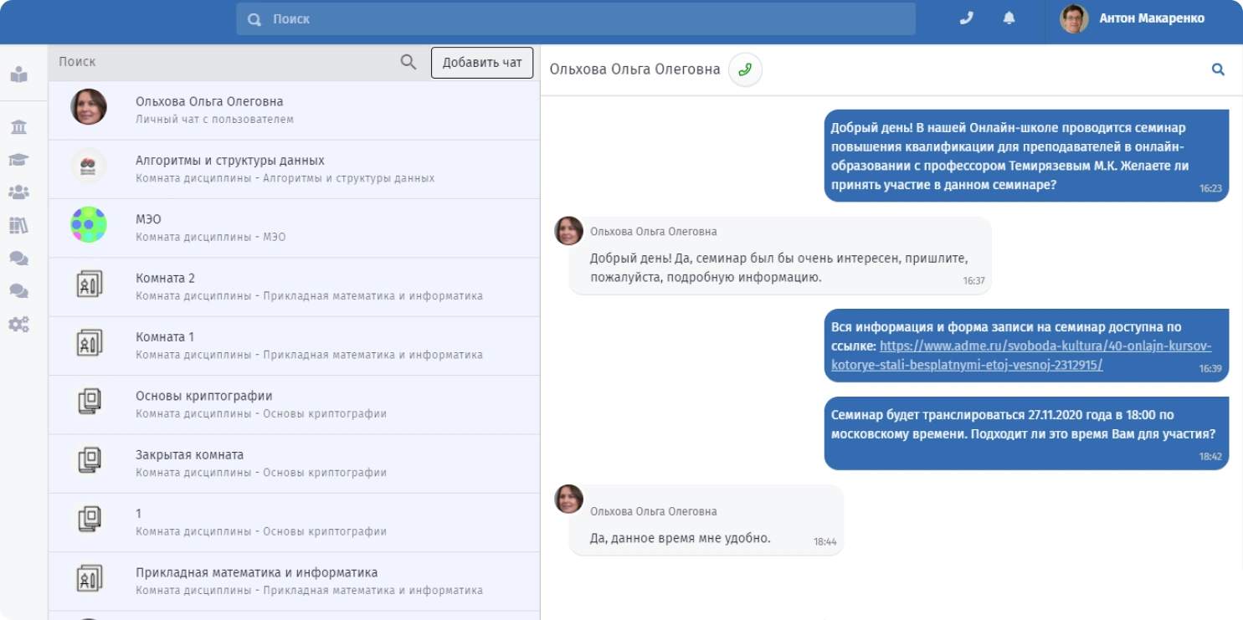Image resolution: width=1243 pixels, height=620 pixels.
Task: Open the library books sidebar icon
Action: coord(18,225)
